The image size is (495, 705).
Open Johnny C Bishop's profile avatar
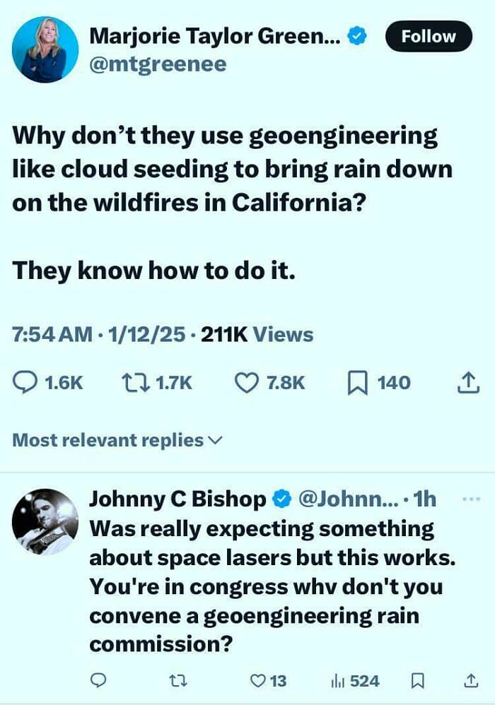click(x=45, y=522)
